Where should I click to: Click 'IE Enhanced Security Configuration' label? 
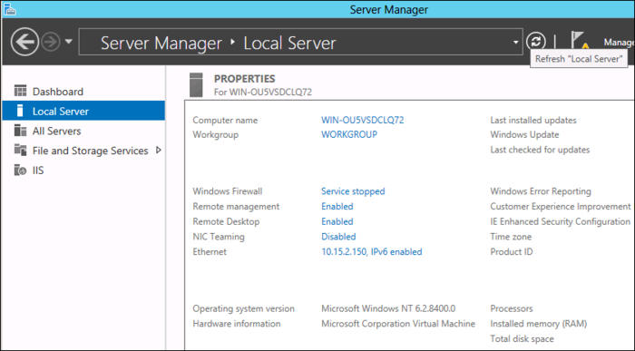click(x=560, y=221)
